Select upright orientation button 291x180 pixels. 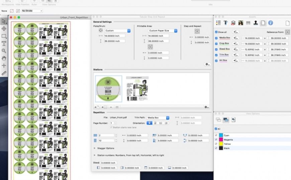150,123
